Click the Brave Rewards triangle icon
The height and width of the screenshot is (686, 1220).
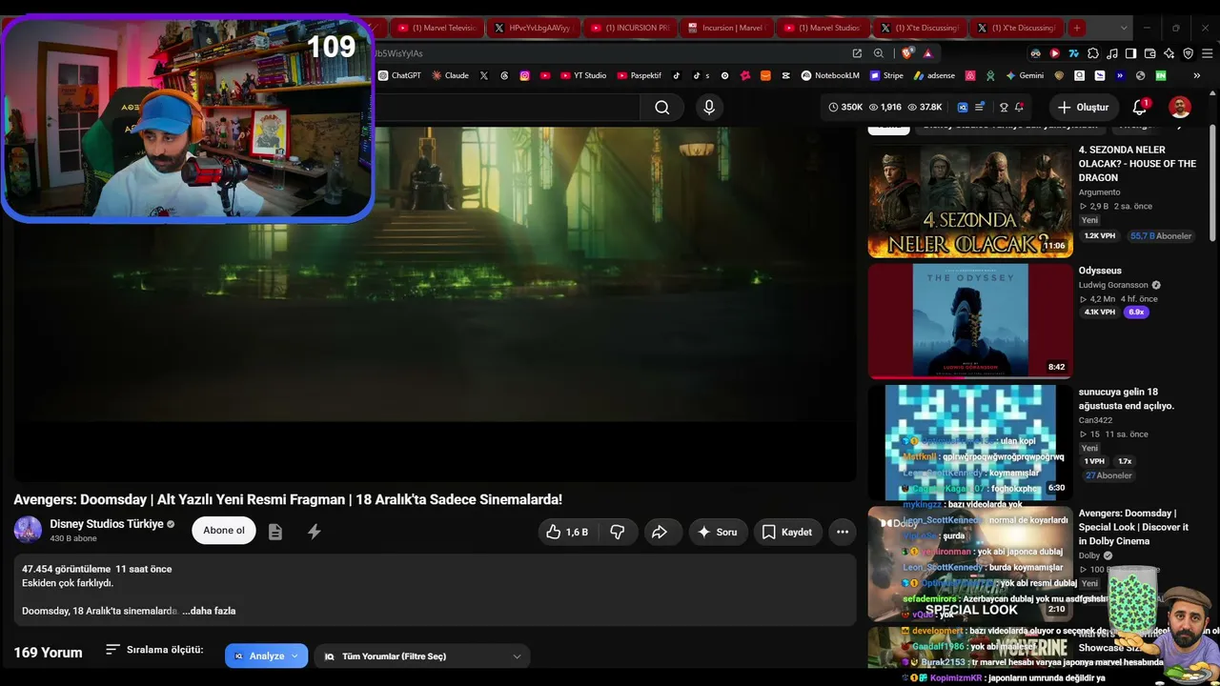coord(927,53)
